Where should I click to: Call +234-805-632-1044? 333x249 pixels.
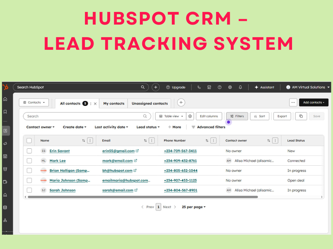181,171
